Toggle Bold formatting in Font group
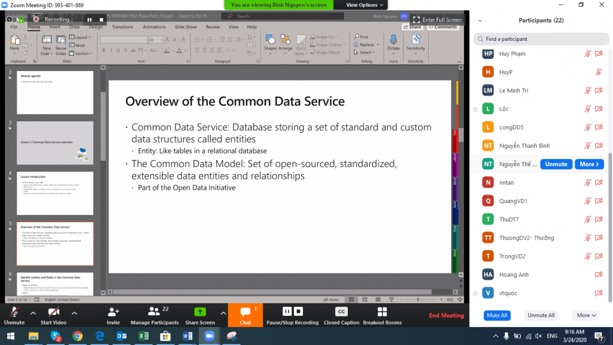613x345 pixels. 104,50
